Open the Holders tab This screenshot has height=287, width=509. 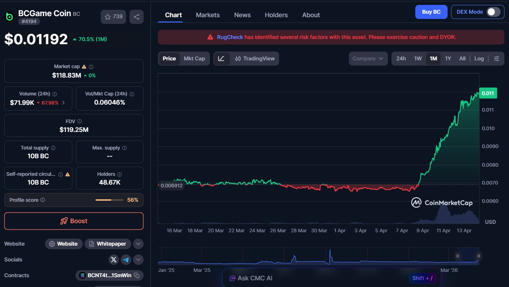(x=276, y=15)
